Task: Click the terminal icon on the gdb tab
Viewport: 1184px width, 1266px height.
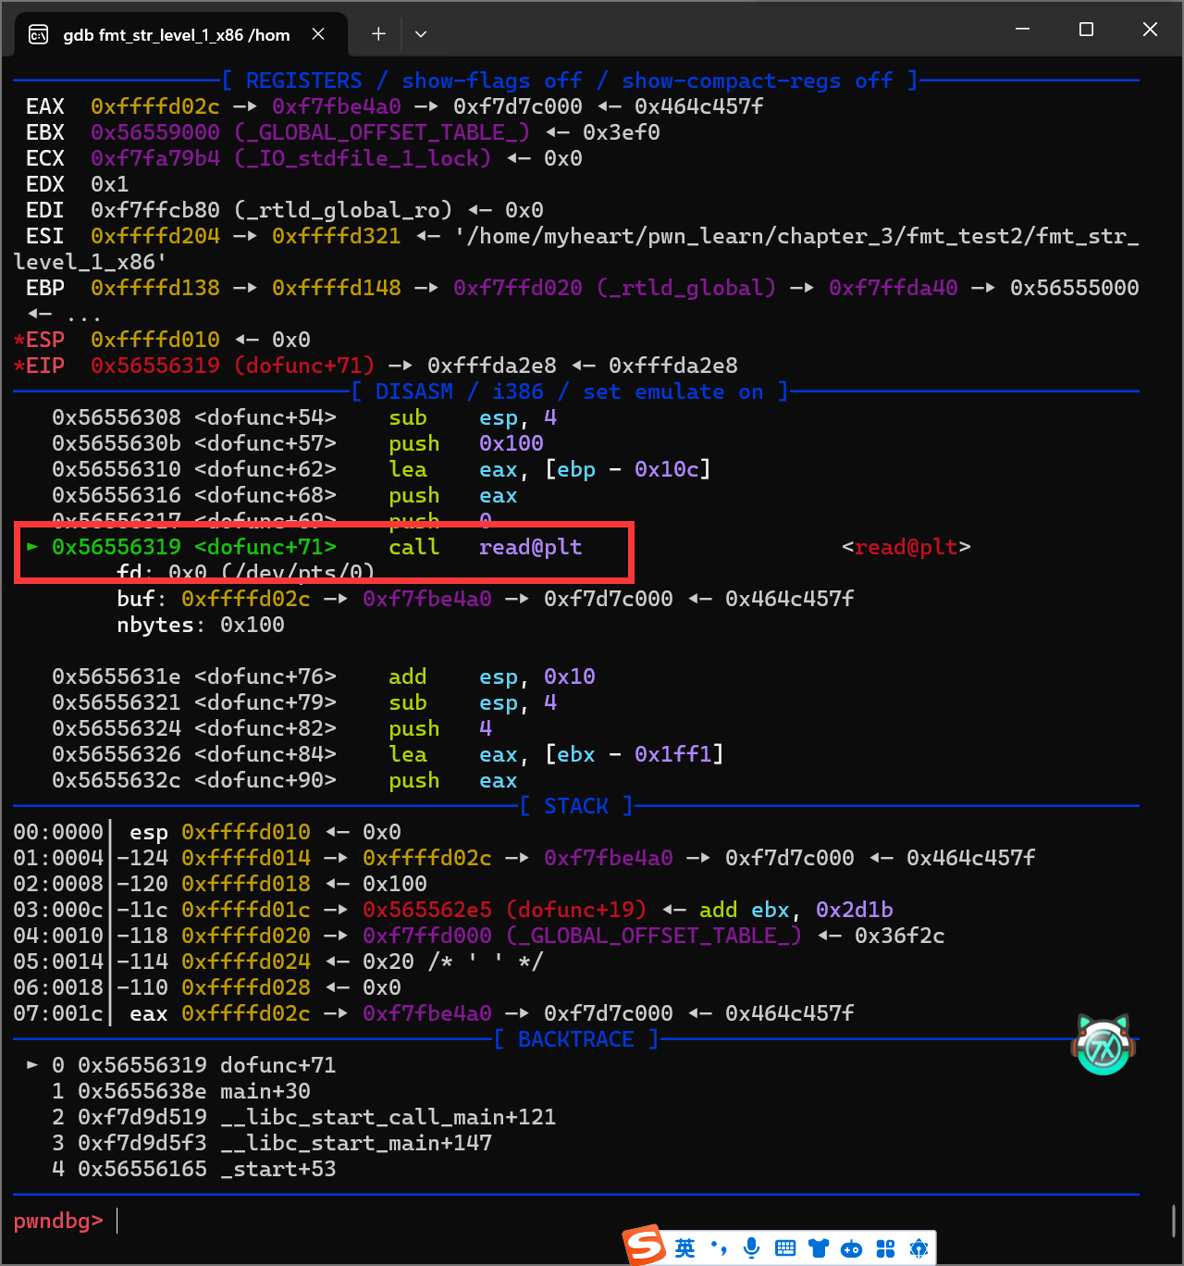Action: (x=39, y=35)
